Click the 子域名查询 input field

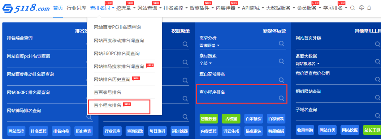[338, 116]
